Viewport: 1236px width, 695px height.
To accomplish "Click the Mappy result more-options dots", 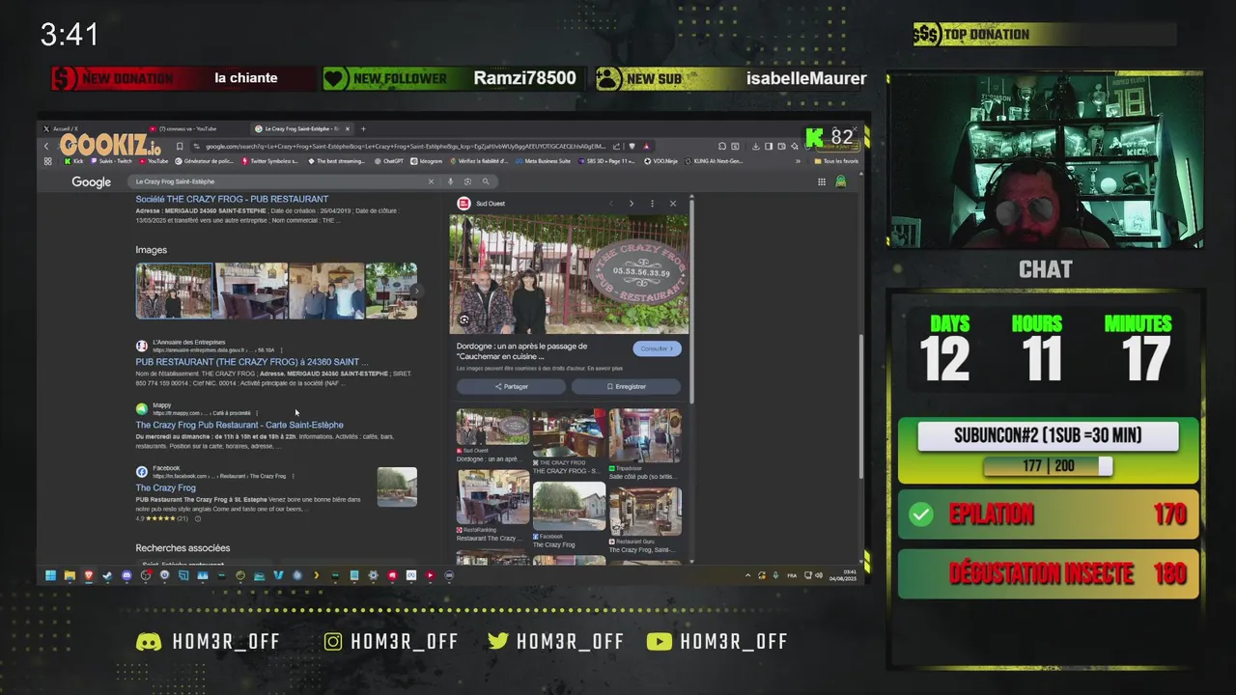I will (x=257, y=413).
